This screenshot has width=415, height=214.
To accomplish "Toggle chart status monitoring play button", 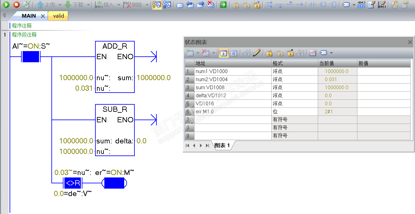I will coord(224,53).
